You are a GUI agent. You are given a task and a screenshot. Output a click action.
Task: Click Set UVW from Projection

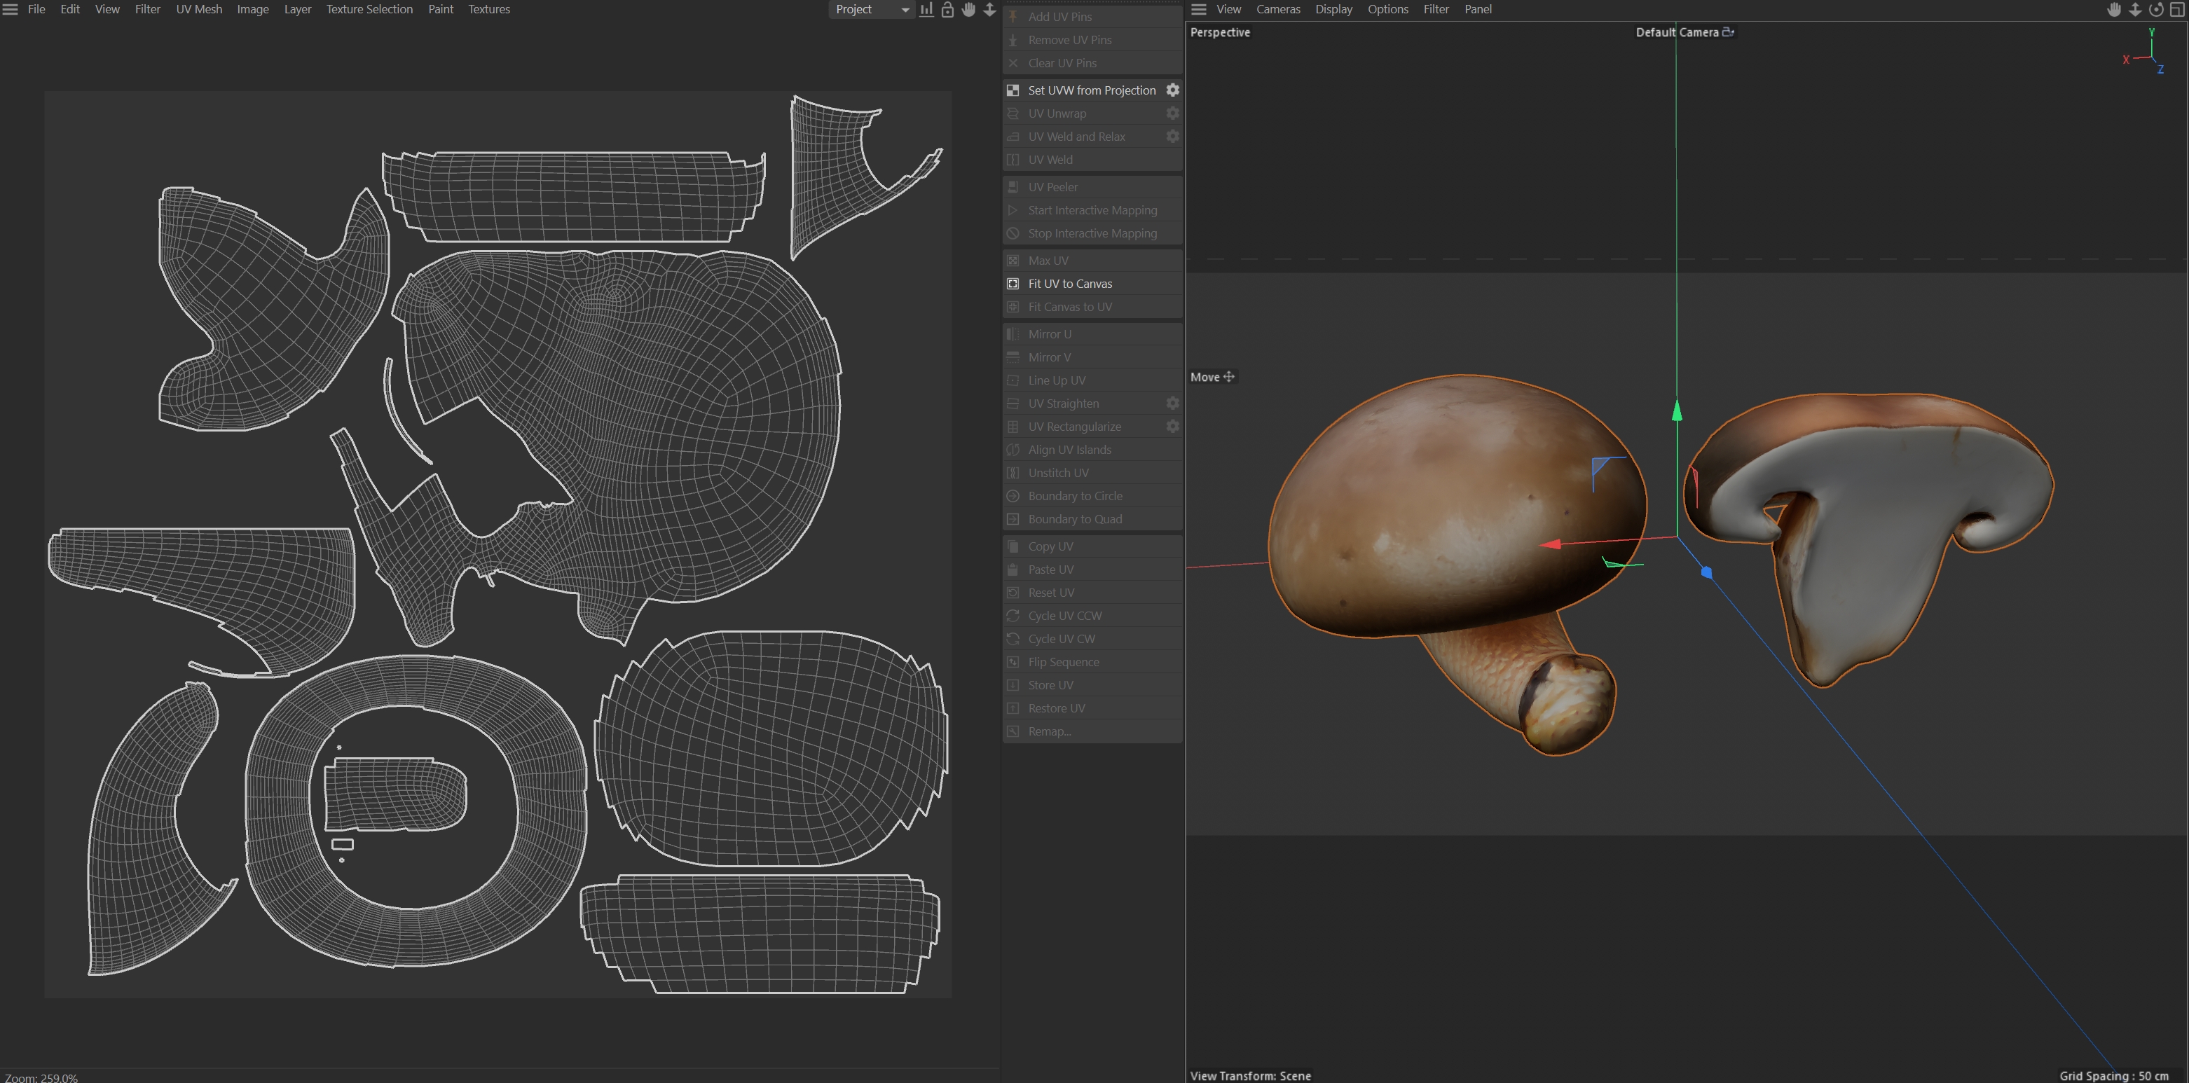coord(1091,90)
